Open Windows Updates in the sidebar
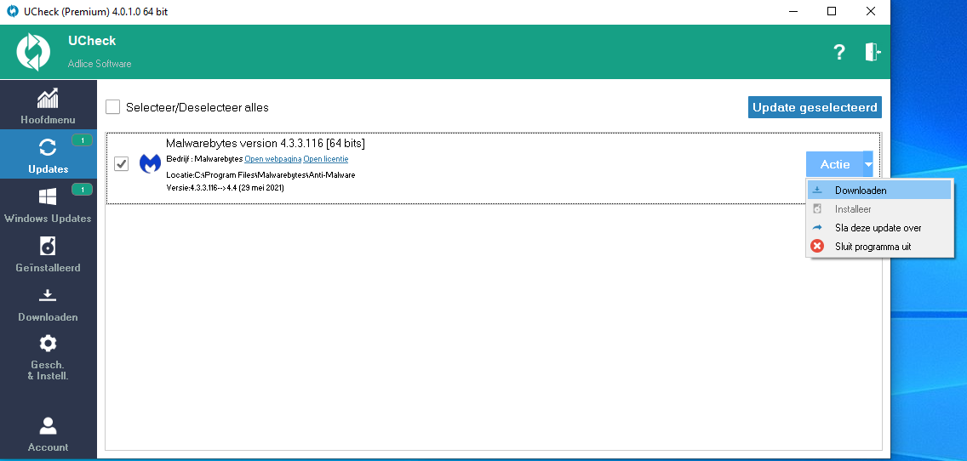Screen dimensions: 967x461 point(49,203)
